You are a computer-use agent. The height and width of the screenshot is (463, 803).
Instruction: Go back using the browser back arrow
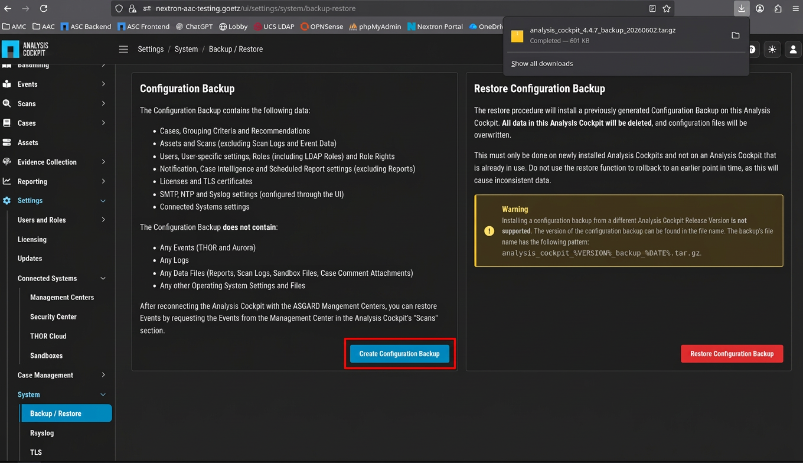point(8,9)
